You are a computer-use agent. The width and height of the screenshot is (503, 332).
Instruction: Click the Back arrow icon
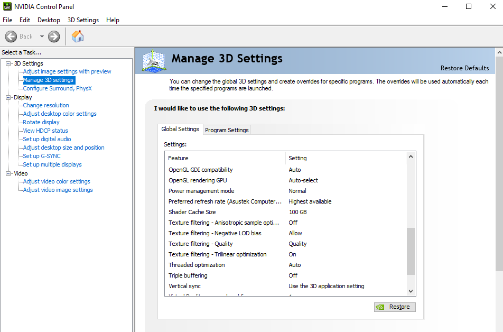click(x=11, y=36)
